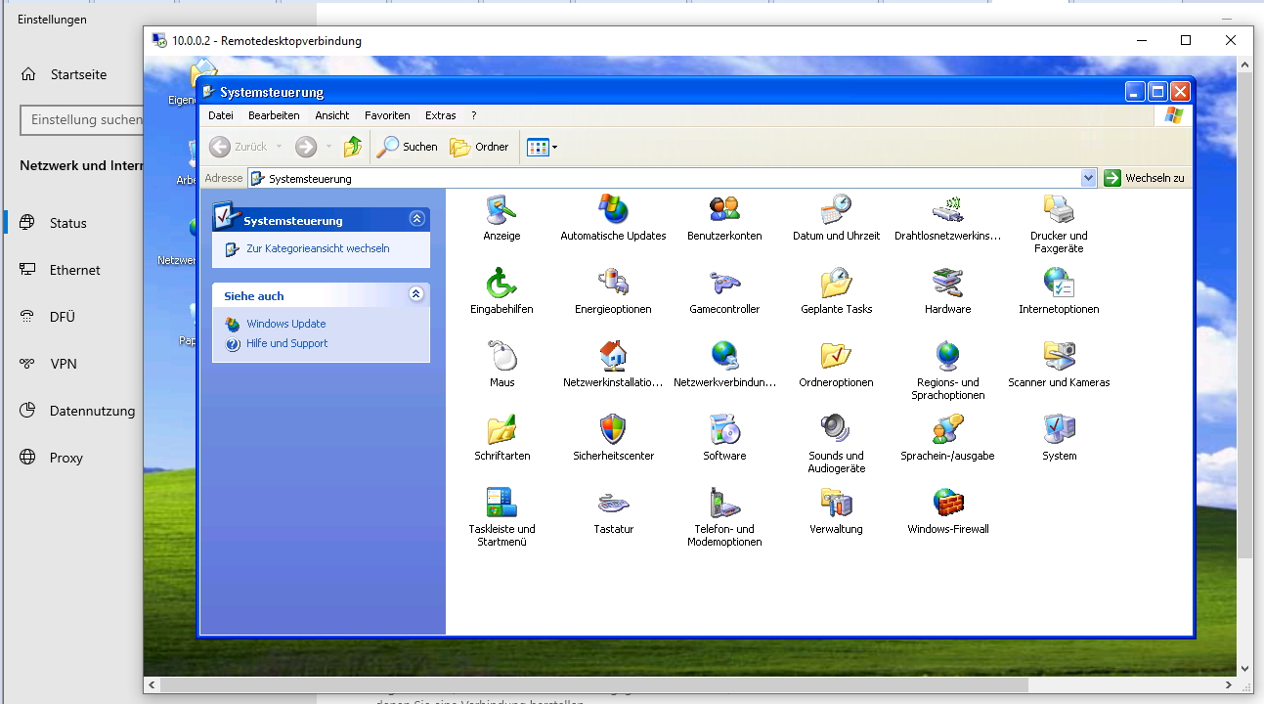
Task: Open the Windows Update link
Action: click(x=286, y=324)
